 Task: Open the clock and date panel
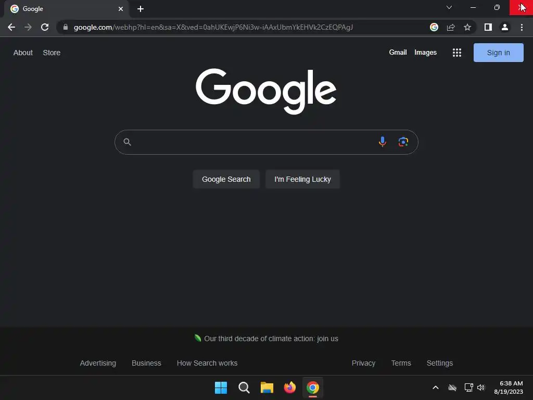(x=509, y=387)
